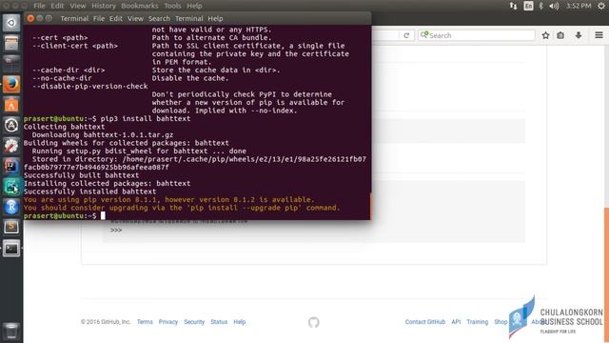The height and width of the screenshot is (343, 609).
Task: Click the 'pip3 install bahttext' command text
Action: click(x=146, y=118)
